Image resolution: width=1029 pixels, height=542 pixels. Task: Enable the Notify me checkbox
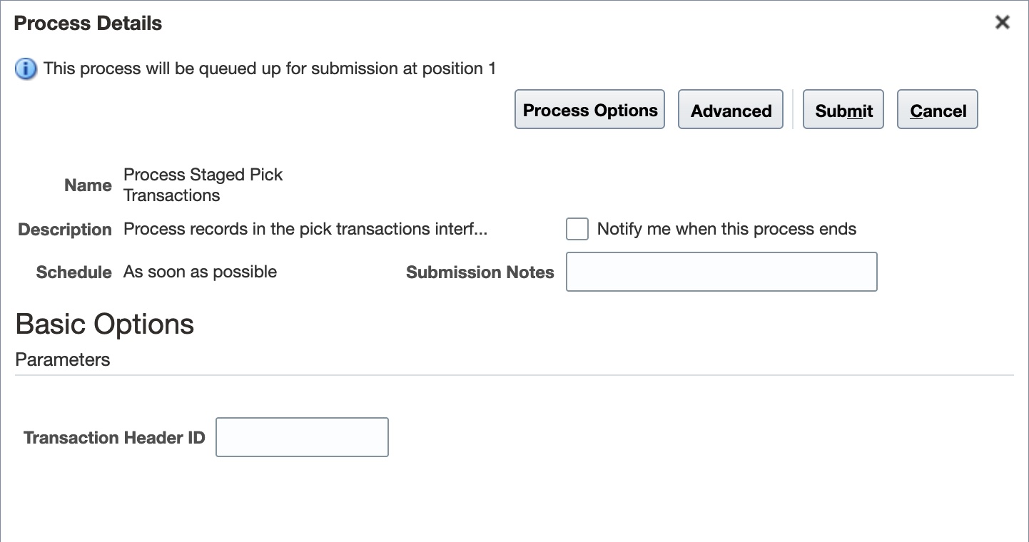click(x=577, y=229)
